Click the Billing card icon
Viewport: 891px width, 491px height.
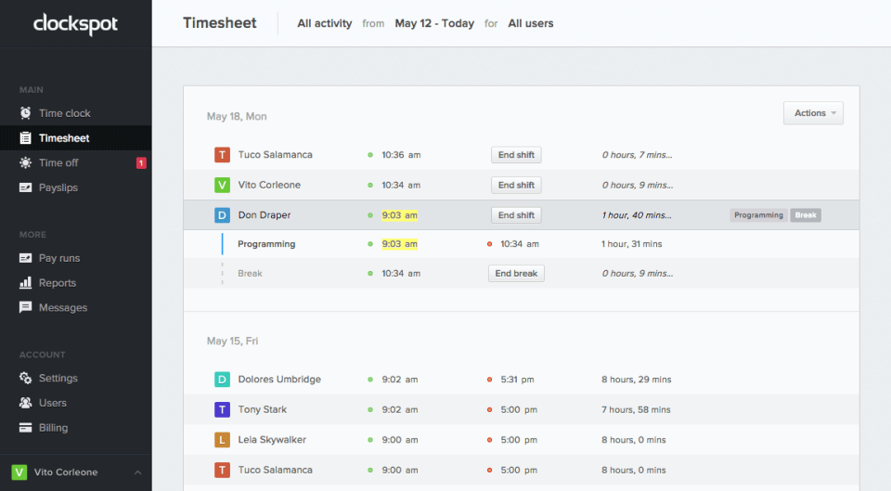coord(26,428)
